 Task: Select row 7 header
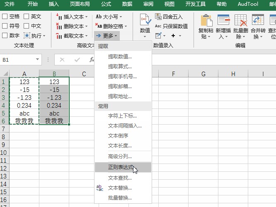(x=5, y=129)
